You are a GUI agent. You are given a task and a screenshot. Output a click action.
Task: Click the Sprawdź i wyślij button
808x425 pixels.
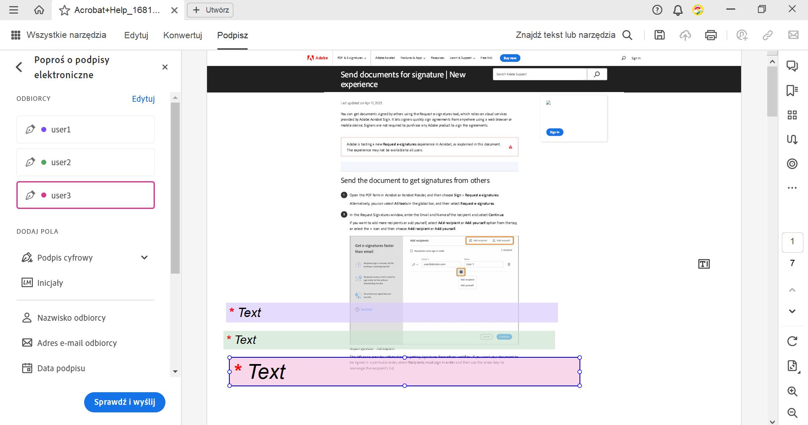125,402
